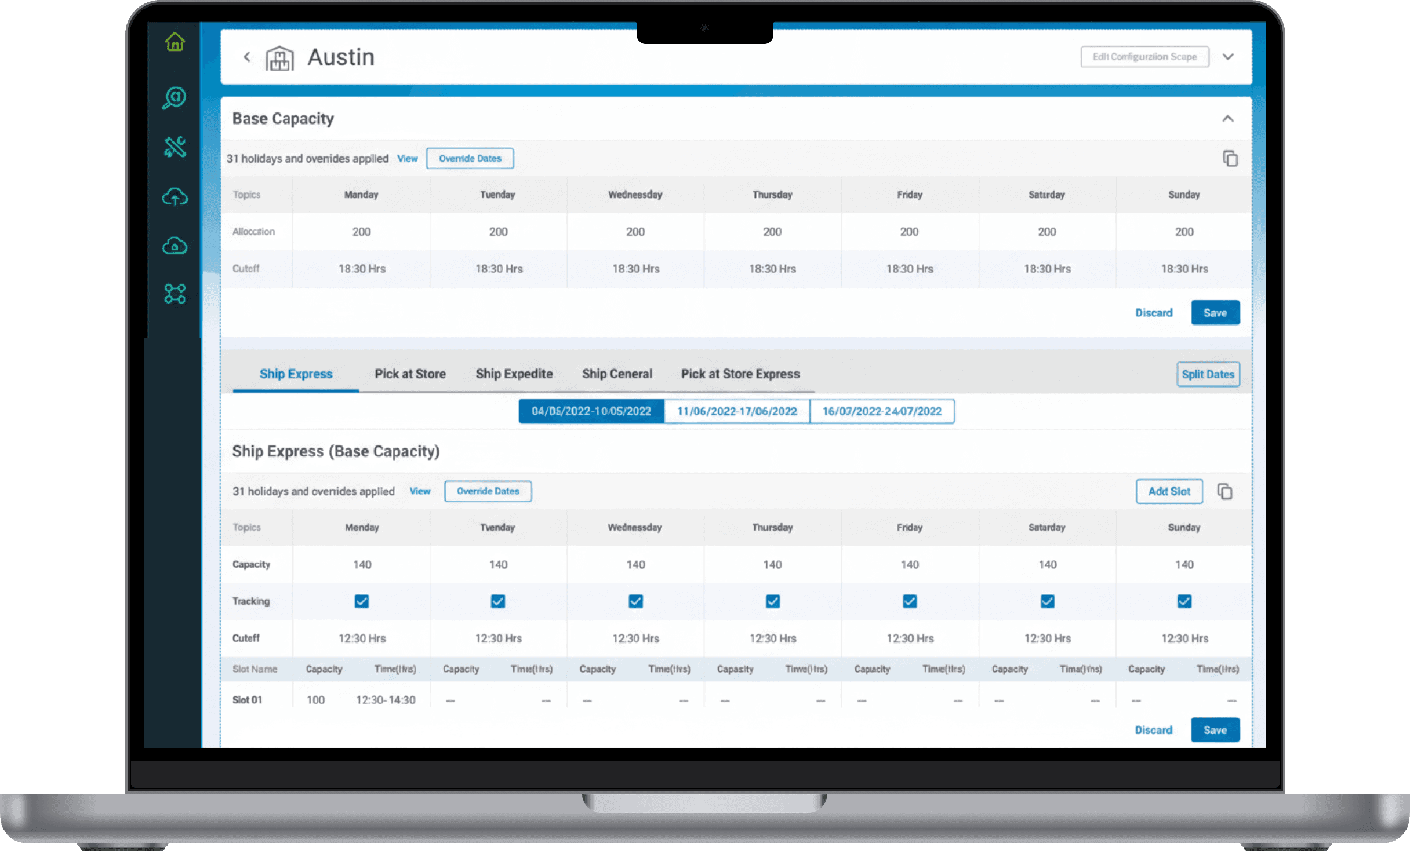Image resolution: width=1410 pixels, height=851 pixels.
Task: Click the home icon in sidebar
Action: 175,42
